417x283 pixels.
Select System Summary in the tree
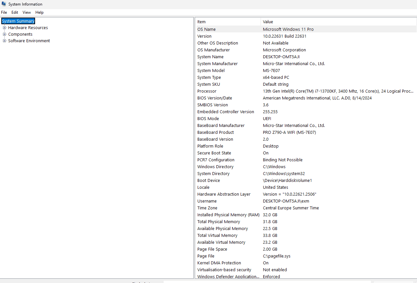click(18, 21)
